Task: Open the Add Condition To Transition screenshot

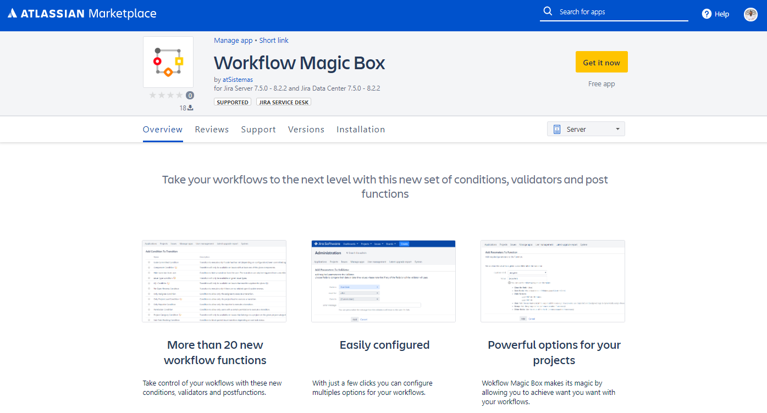Action: (214, 281)
